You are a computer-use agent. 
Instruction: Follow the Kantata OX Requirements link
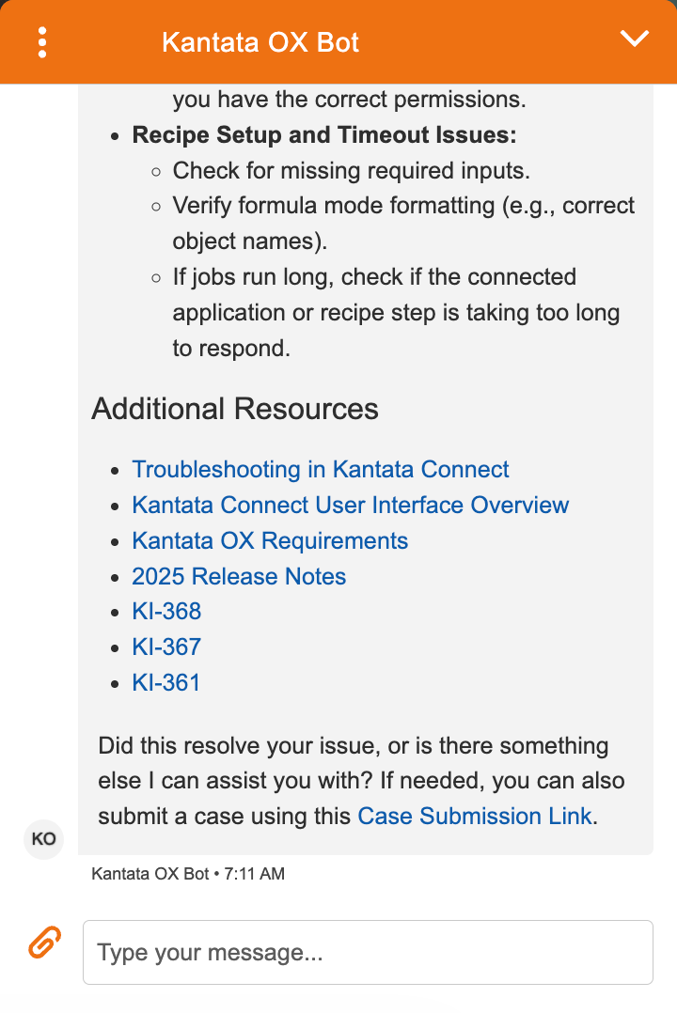(270, 540)
